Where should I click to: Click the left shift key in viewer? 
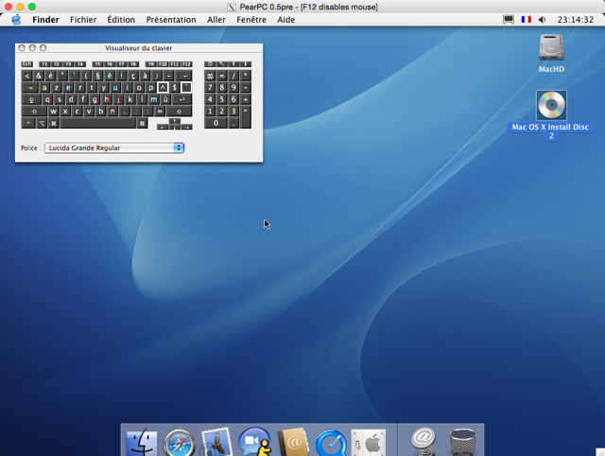coord(34,112)
